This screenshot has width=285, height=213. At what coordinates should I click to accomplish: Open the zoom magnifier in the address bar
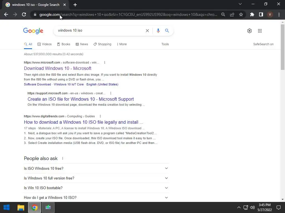coord(223,14)
